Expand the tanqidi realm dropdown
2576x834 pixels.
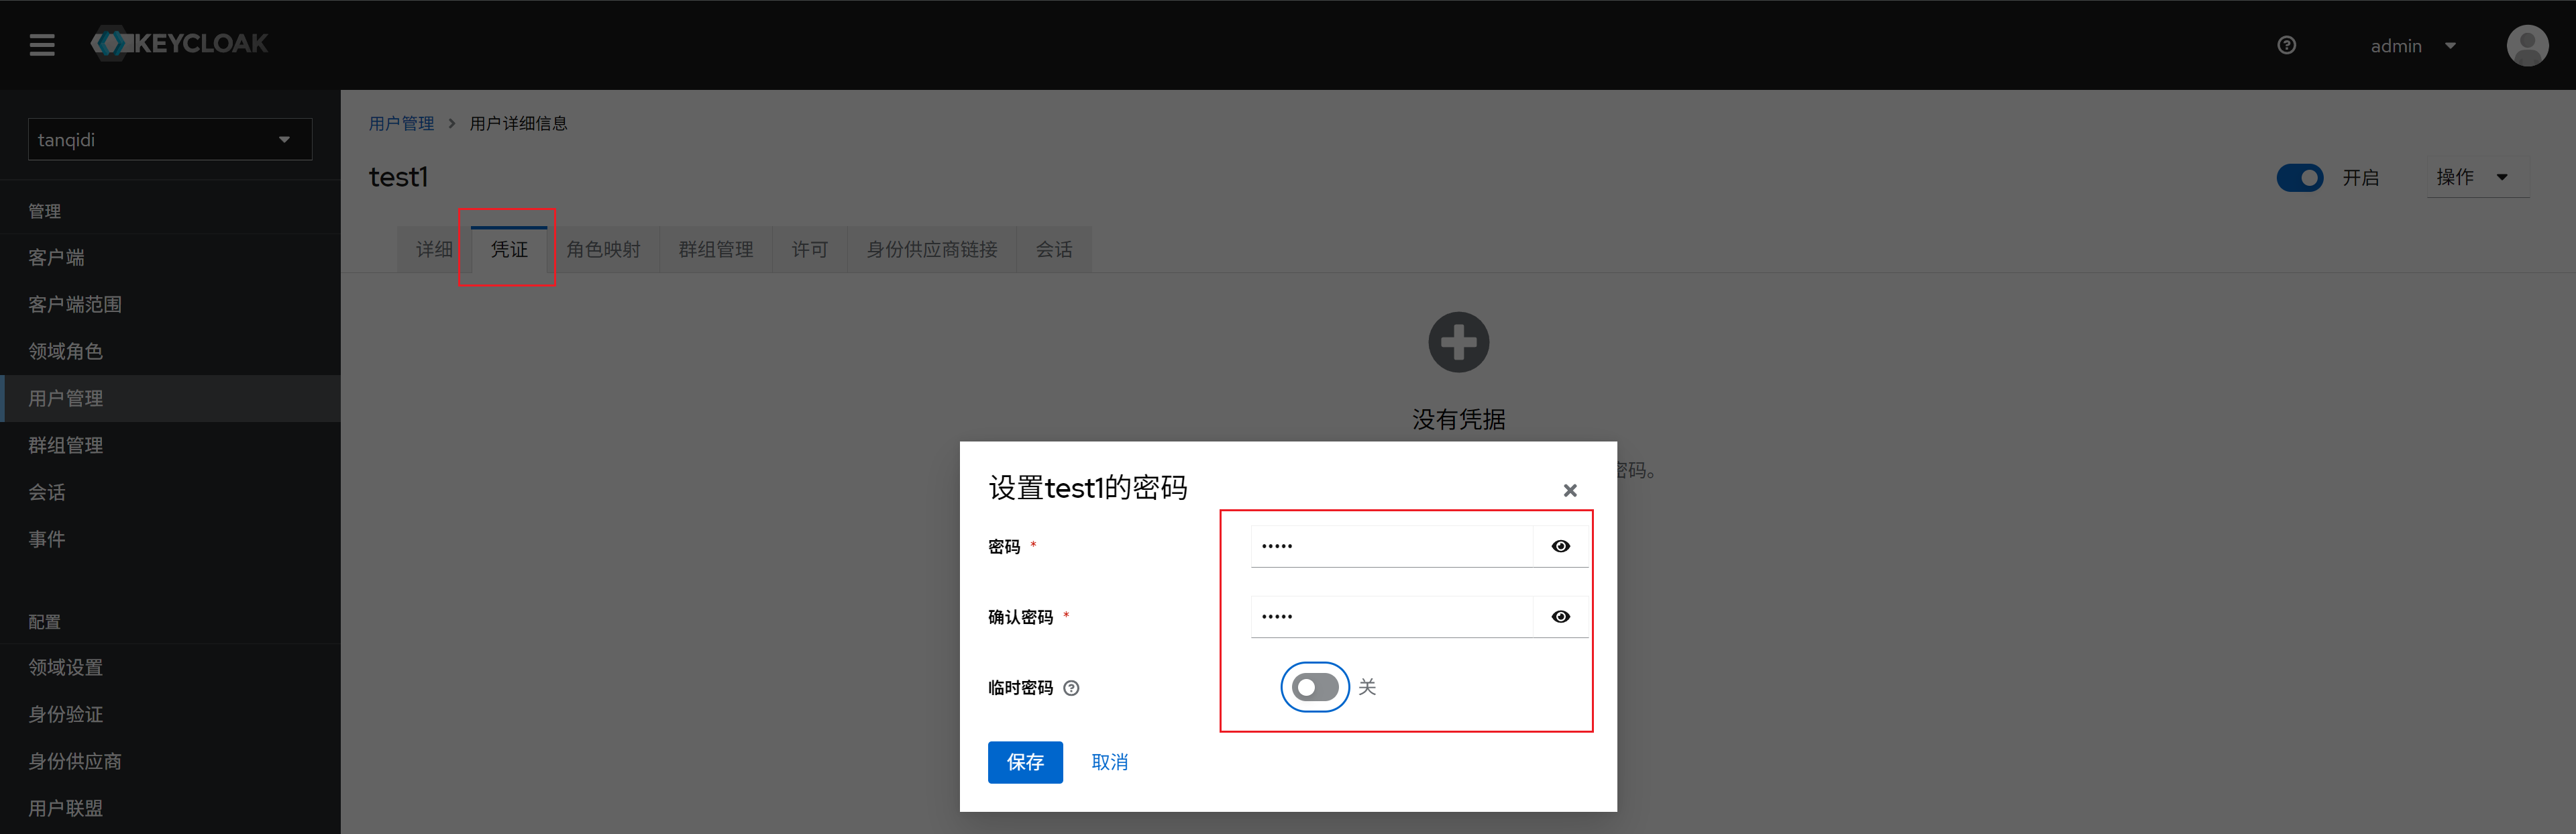click(x=170, y=140)
